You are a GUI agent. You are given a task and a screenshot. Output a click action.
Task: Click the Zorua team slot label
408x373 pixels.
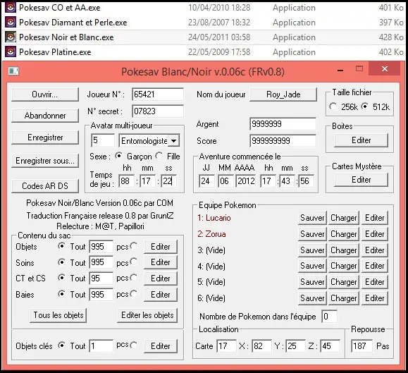coord(211,234)
